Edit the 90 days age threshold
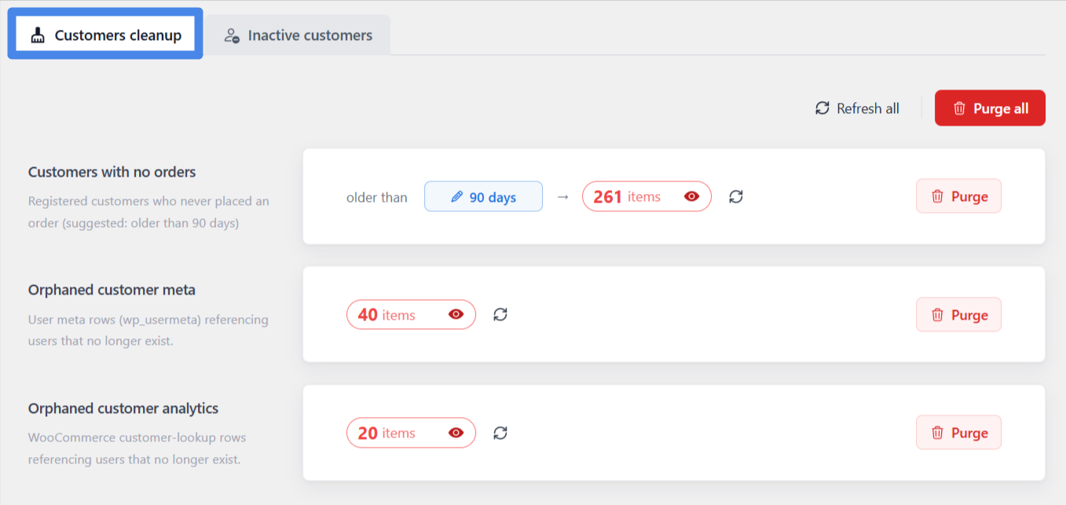The height and width of the screenshot is (505, 1066). tap(483, 196)
